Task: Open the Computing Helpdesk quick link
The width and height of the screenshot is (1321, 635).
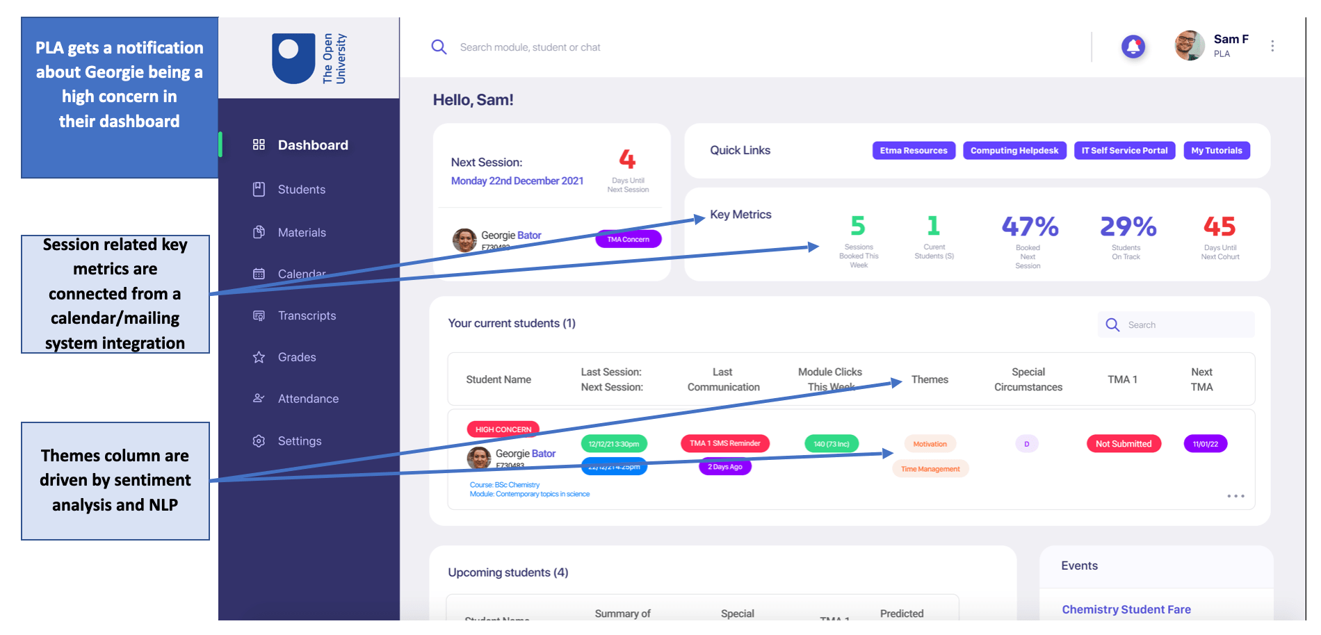Action: point(1014,151)
